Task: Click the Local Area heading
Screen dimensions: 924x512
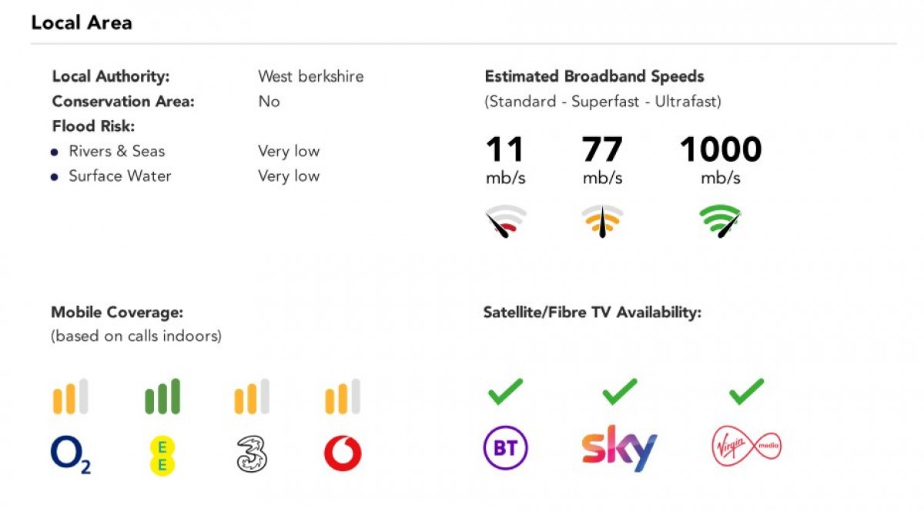Action: coord(82,22)
